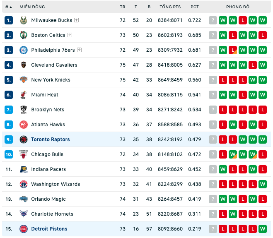273x238 pixels.
Task: Click the Philadelphia 76ers logo
Action: click(24, 50)
